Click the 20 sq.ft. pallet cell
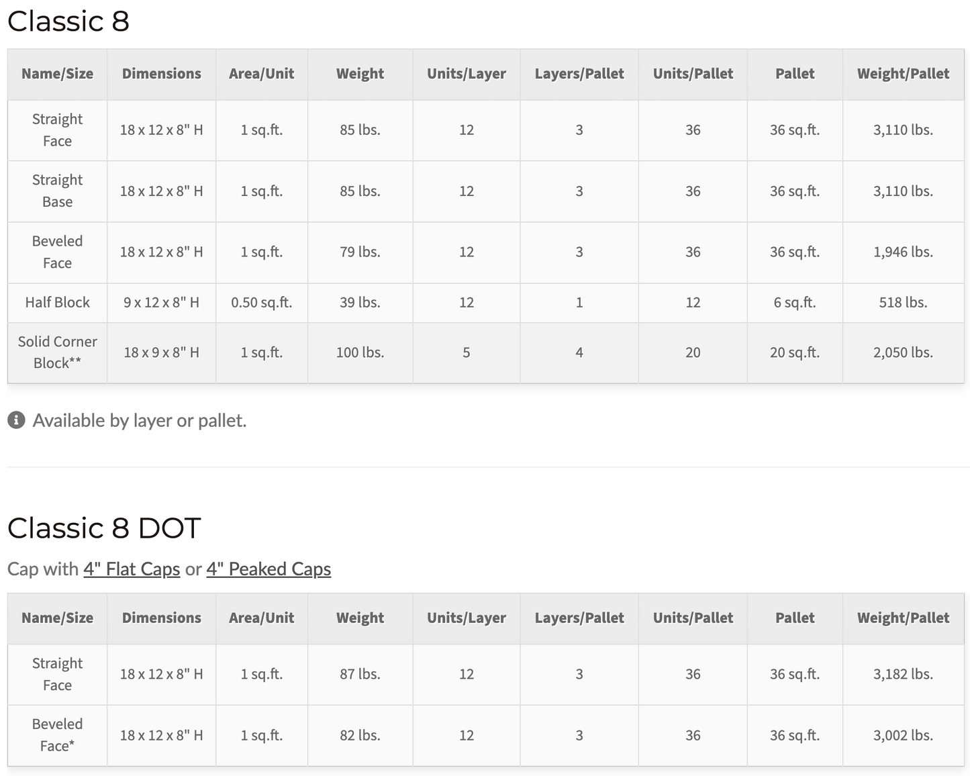970x776 pixels. [794, 352]
